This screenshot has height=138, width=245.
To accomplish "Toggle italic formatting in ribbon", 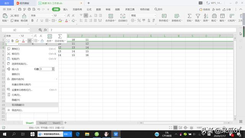I will pyautogui.click(x=37, y=20).
